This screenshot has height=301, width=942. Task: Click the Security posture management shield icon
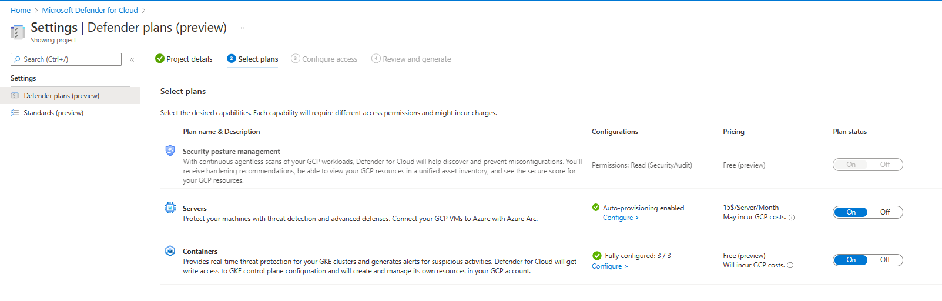(x=170, y=151)
